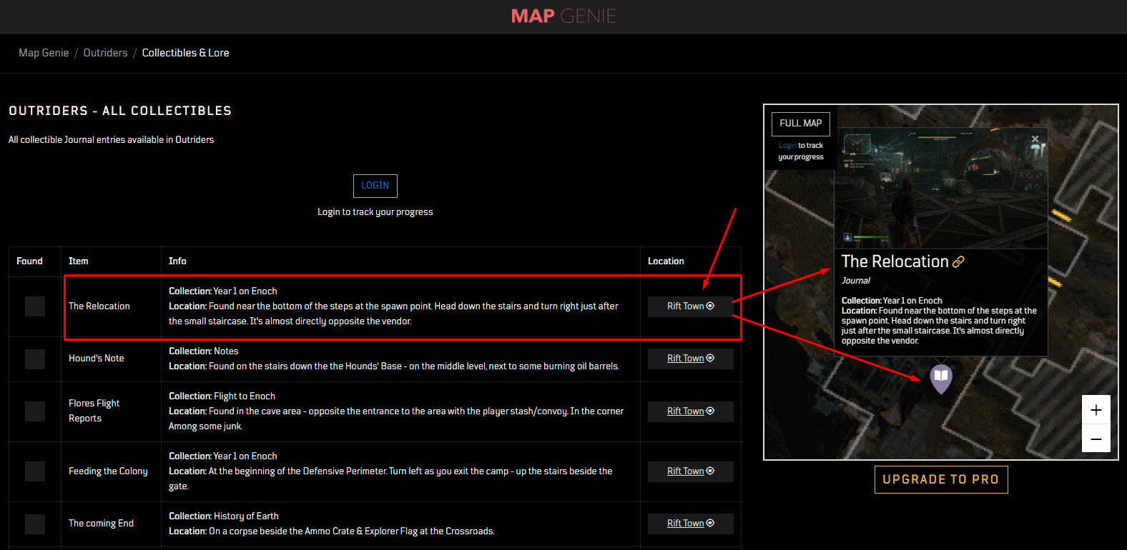Mark Hound's Note as found
The width and height of the screenshot is (1127, 550).
point(35,359)
